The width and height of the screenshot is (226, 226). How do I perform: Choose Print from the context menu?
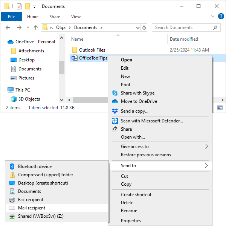160,85
